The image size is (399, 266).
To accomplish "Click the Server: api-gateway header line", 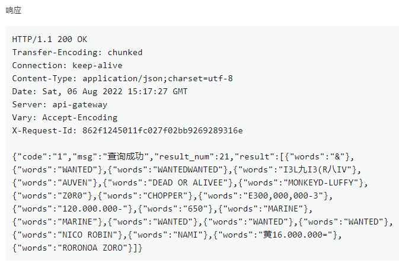I will pos(59,104).
